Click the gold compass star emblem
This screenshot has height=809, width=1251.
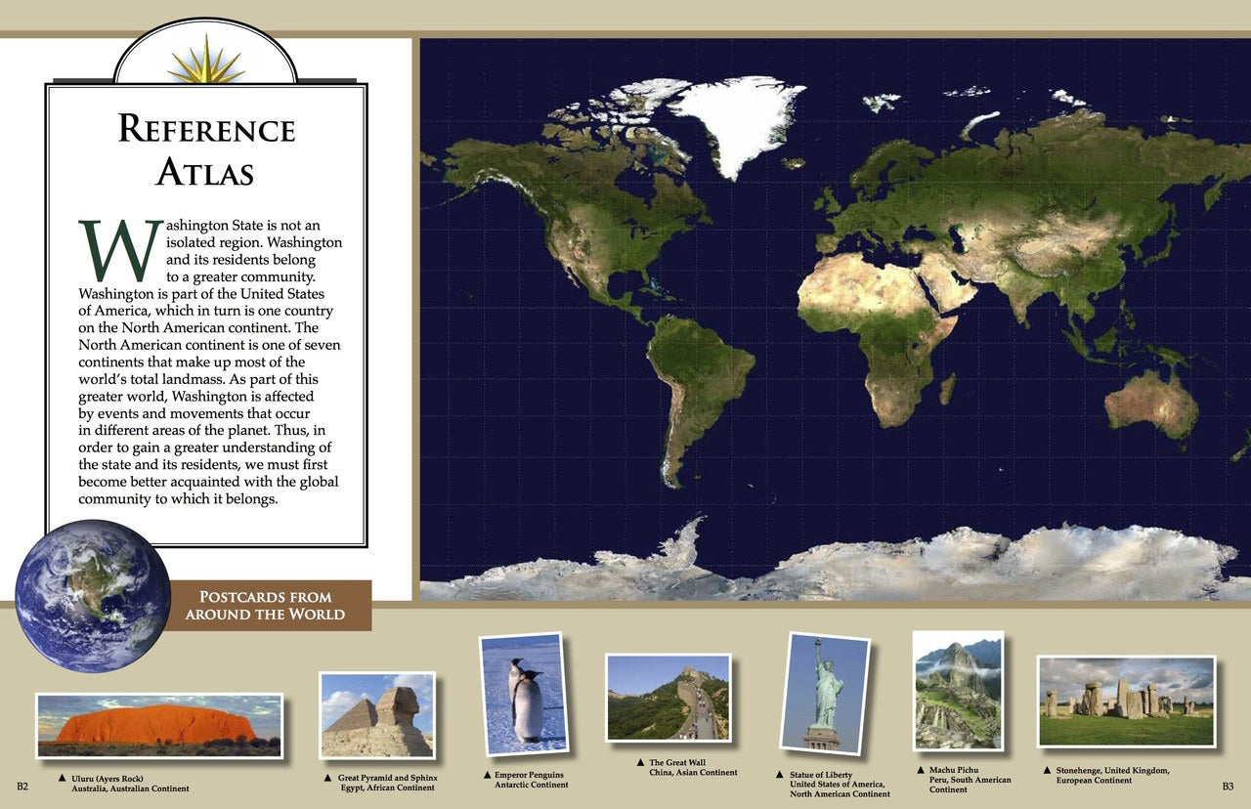206,61
